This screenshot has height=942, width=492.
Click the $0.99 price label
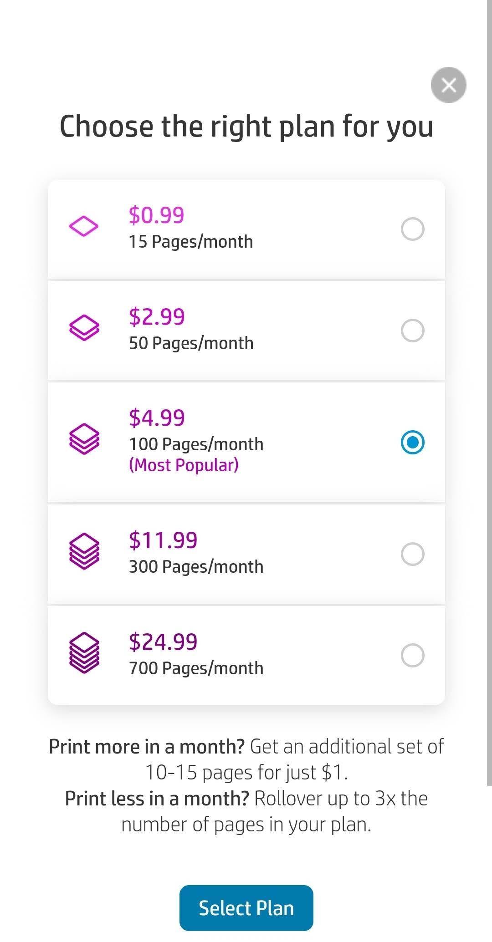pyautogui.click(x=156, y=215)
